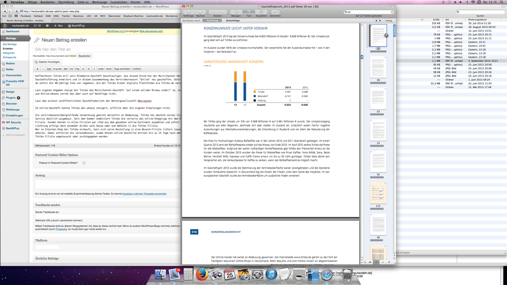The image size is (507, 285).
Task: Click Tags schließen editor button
Action: coord(122,69)
